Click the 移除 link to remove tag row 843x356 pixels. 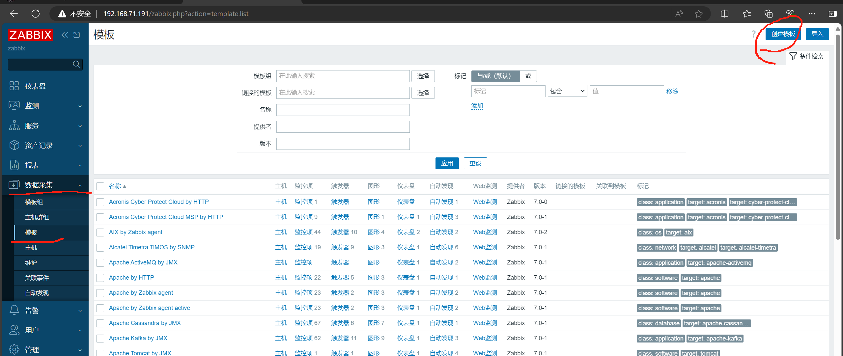(x=672, y=91)
